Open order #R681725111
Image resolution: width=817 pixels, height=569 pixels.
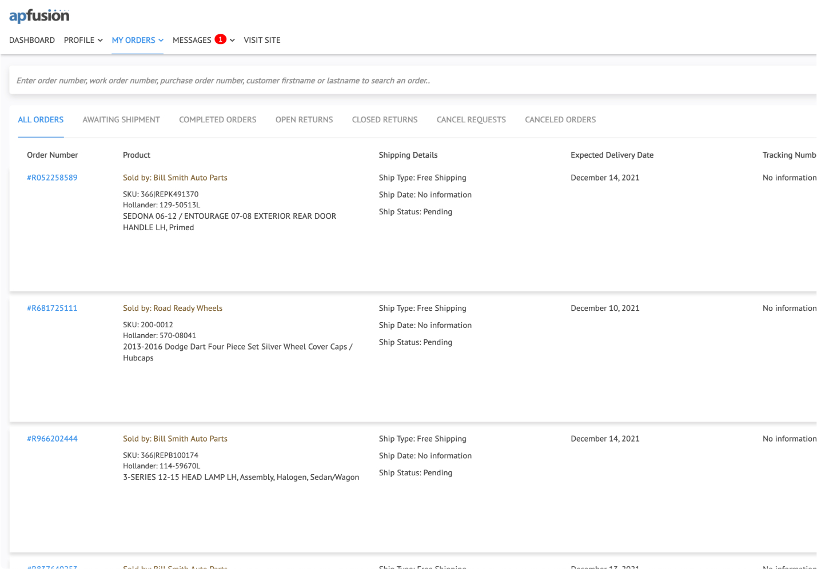point(52,308)
